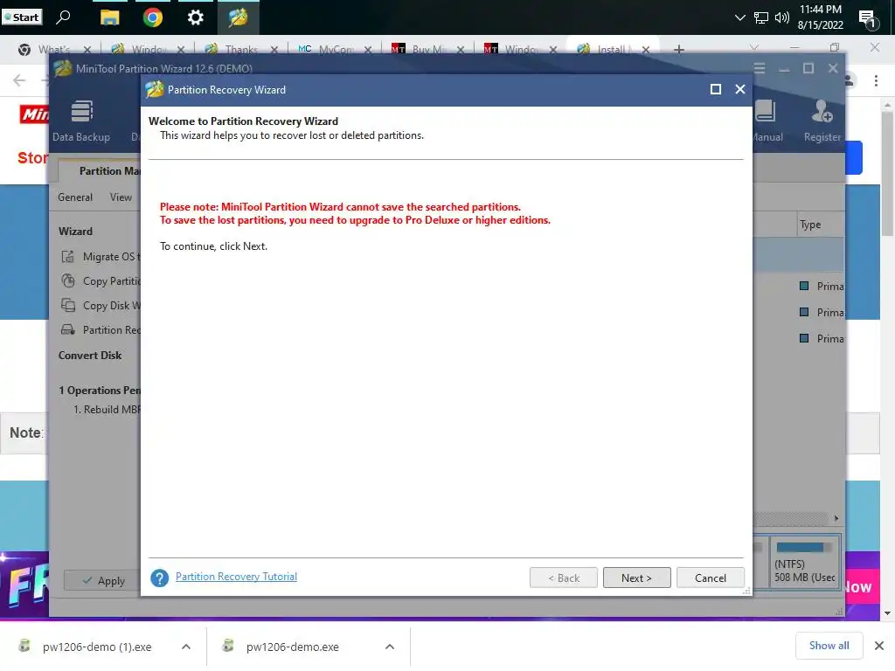This screenshot has height=671, width=895.
Task: Click the Windows Start button
Action: click(x=22, y=17)
